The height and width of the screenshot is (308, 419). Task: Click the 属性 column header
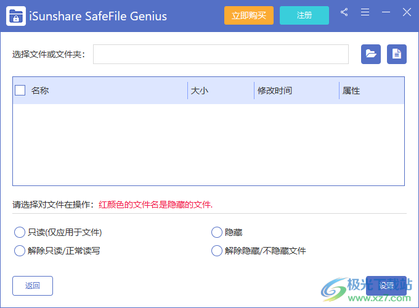[351, 91]
